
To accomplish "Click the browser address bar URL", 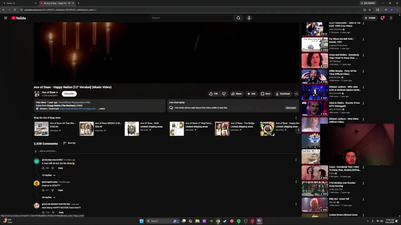I will [x=60, y=10].
